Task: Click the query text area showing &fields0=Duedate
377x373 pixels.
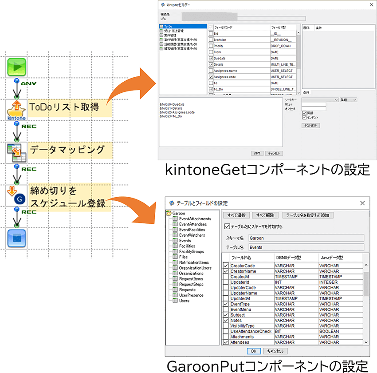Action: click(221, 122)
